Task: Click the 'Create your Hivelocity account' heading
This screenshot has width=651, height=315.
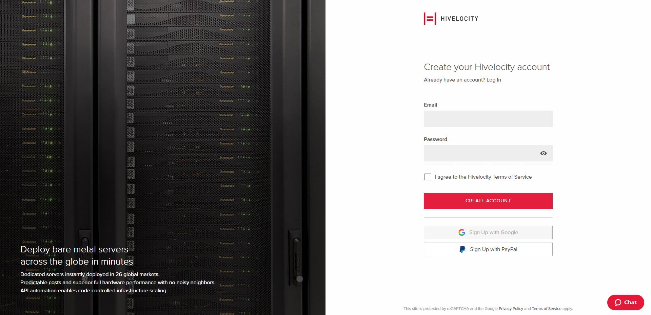Action: pyautogui.click(x=487, y=67)
